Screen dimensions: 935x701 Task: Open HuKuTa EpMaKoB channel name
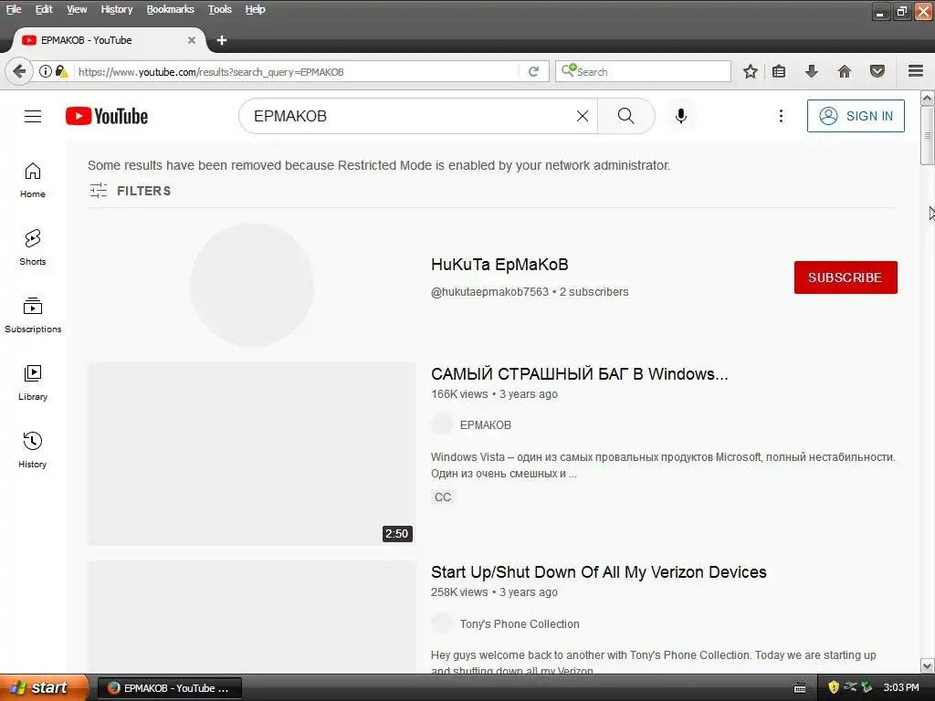(x=499, y=265)
